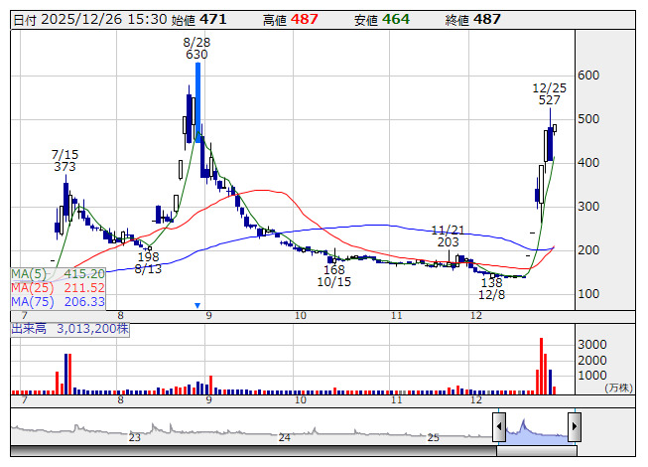This screenshot has height=467, width=648.
Task: Click the 8/13 low label of 198
Action: point(149,262)
